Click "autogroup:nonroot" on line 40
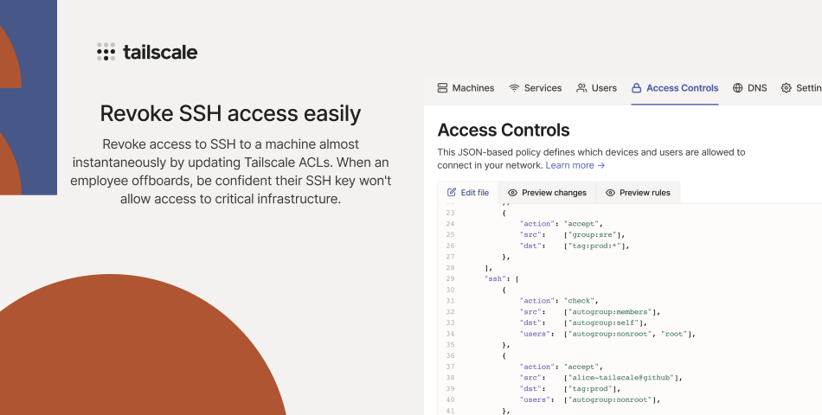This screenshot has height=415, width=822. coord(612,399)
